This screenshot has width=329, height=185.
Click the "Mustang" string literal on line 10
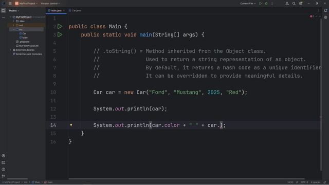tap(187, 92)
